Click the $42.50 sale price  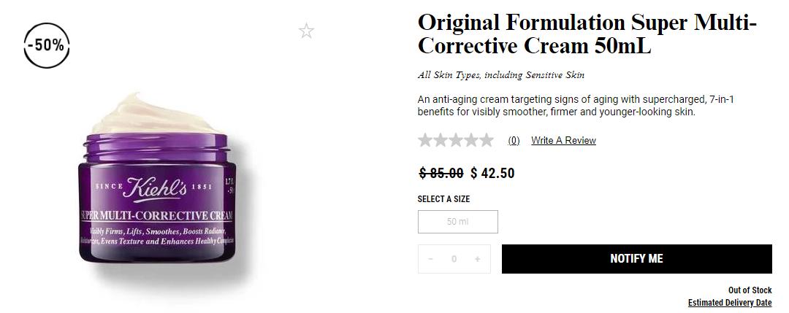pos(492,173)
